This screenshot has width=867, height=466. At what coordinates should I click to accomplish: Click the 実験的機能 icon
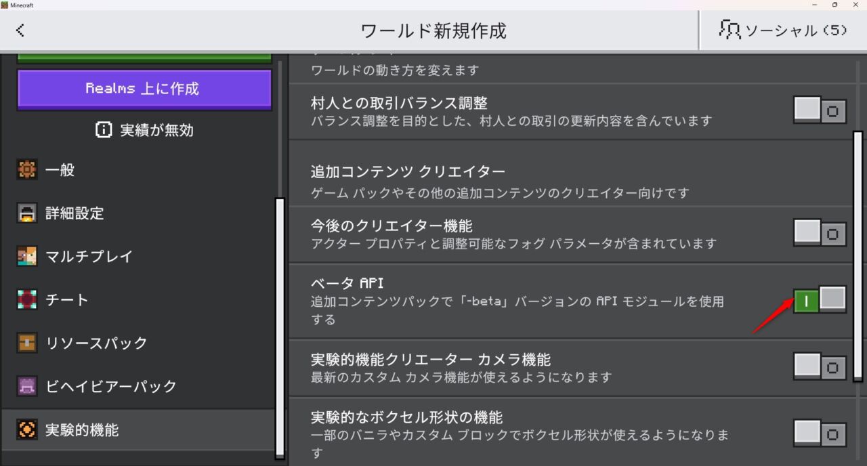(x=26, y=429)
